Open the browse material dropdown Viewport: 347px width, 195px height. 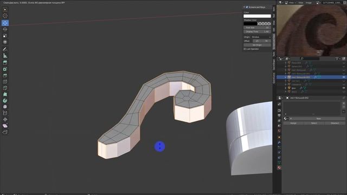[x=286, y=119]
